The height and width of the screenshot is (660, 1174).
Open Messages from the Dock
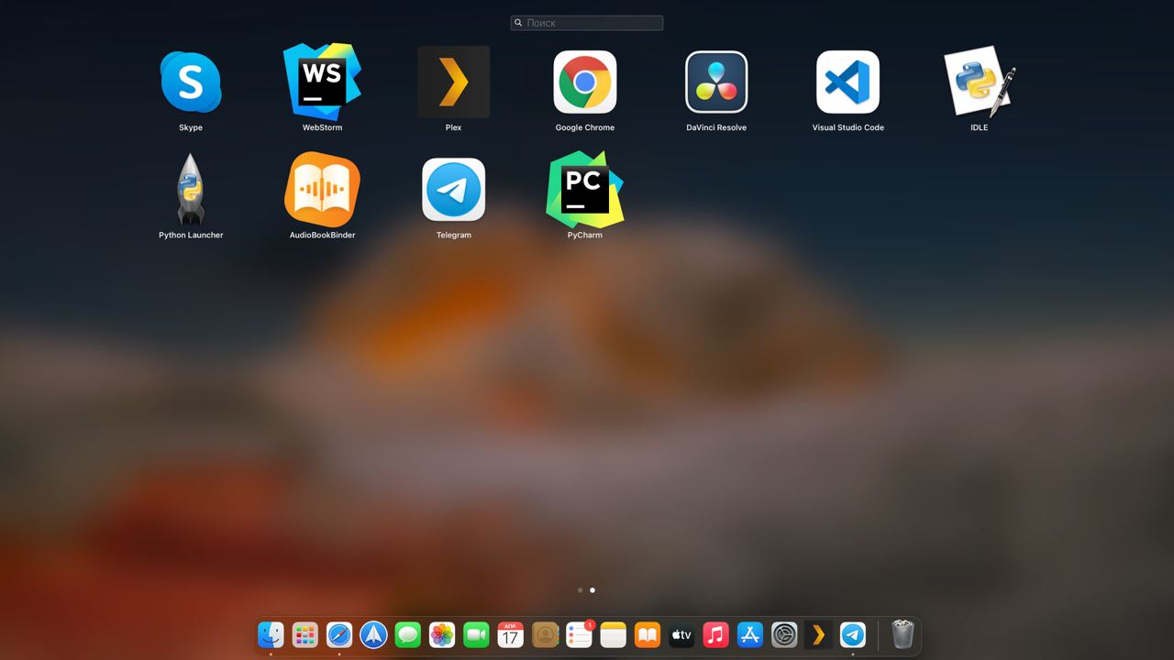pos(407,634)
